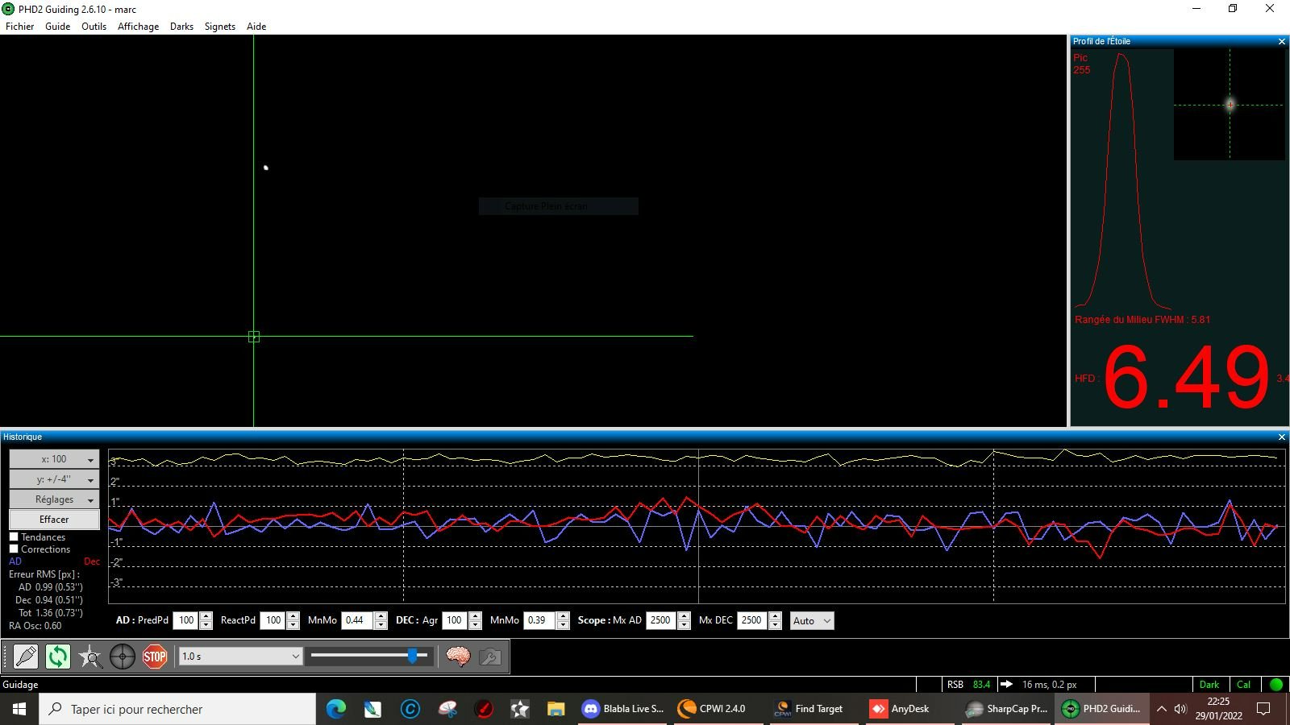Auto-select a guide star with the star icon
The image size is (1290, 725).
90,657
